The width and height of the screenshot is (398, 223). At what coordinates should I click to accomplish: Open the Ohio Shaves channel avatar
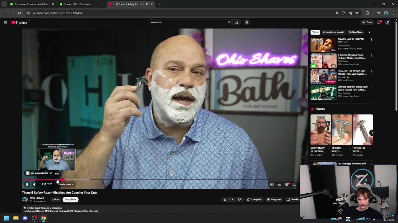click(x=25, y=199)
